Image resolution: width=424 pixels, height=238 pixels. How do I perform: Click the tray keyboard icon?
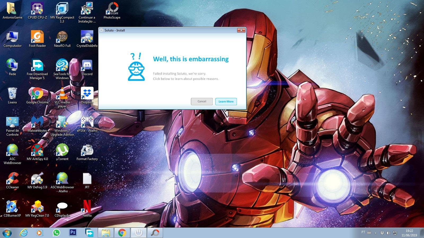(369, 233)
